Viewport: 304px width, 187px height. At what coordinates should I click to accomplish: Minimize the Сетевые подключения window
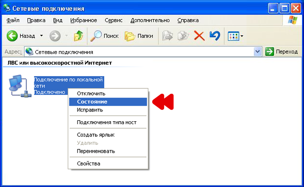[273, 8]
